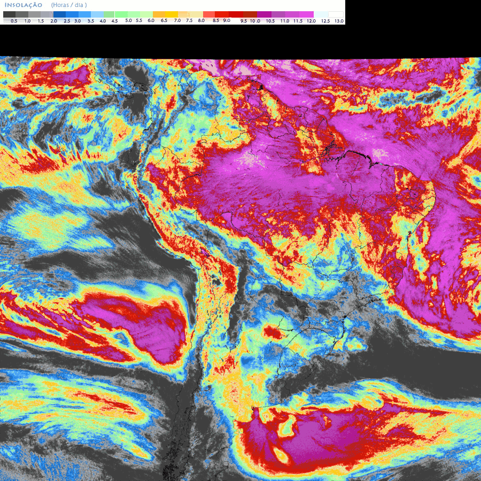Click the '8.0' legend value
Viewport: 481px width, 481px height.
tap(201, 20)
